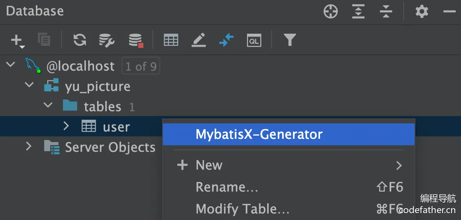
Task: Click the Jump to Source arrows icon
Action: click(x=226, y=40)
